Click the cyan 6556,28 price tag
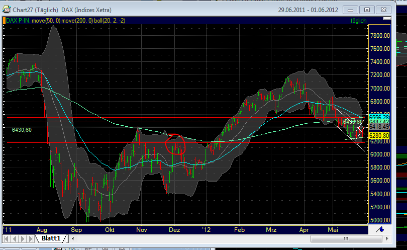This screenshot has width=407, height=250. pos(379,117)
